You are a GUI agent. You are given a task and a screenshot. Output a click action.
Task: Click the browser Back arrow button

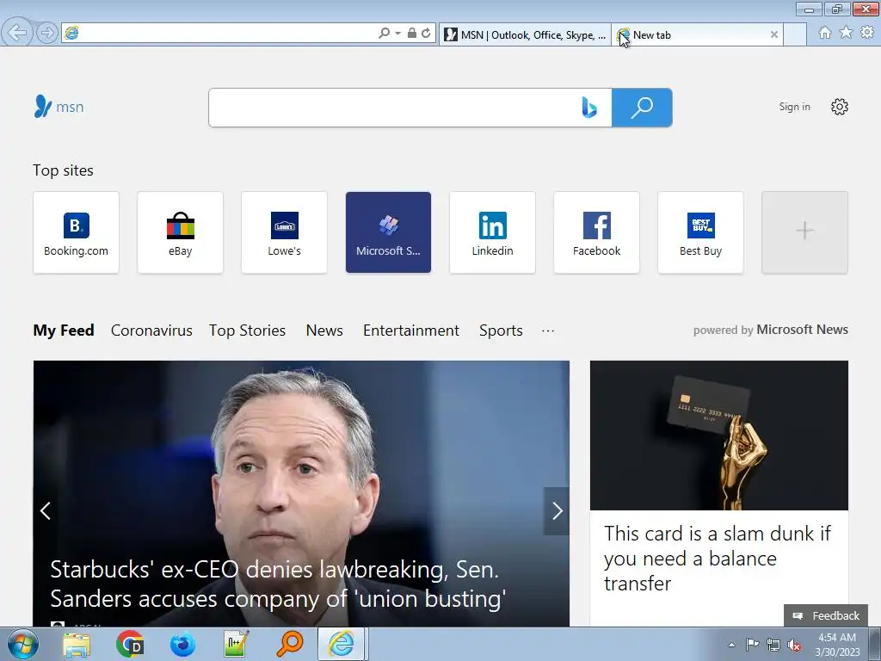pos(17,33)
